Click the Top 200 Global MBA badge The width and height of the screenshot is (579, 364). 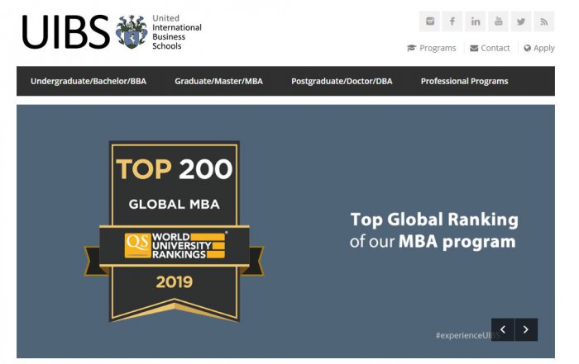click(x=174, y=231)
